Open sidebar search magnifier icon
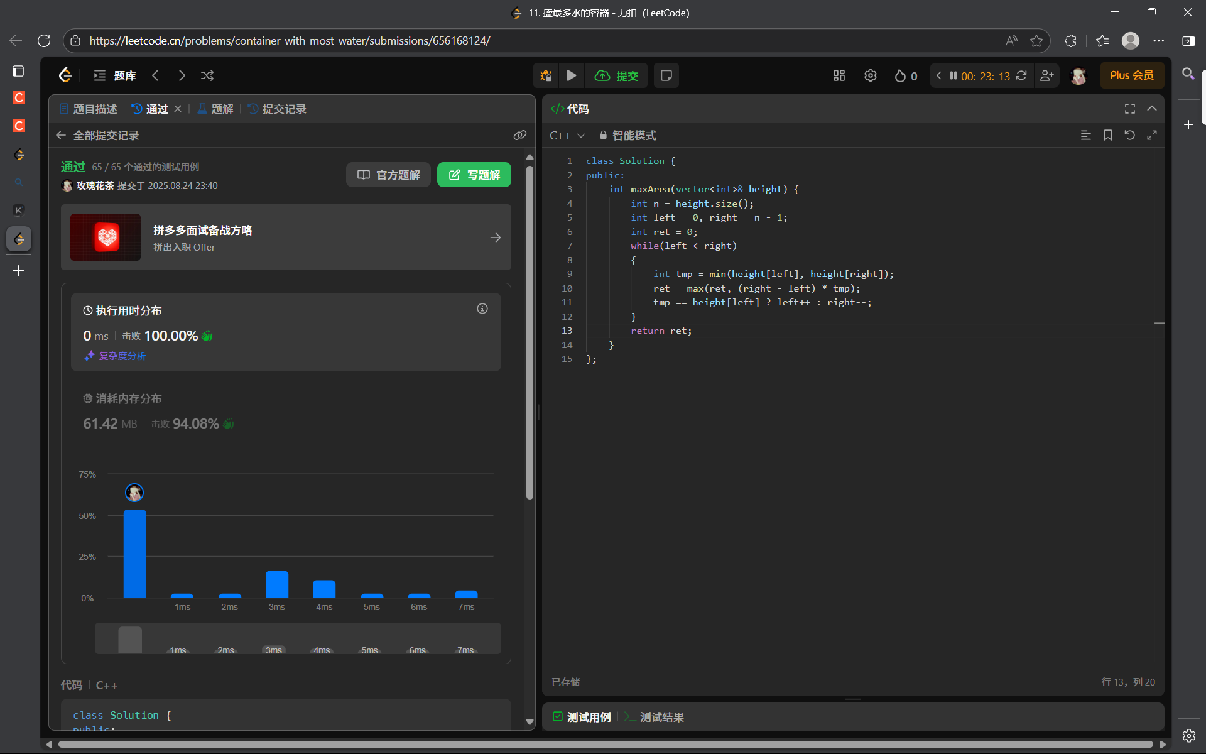 pos(1188,74)
